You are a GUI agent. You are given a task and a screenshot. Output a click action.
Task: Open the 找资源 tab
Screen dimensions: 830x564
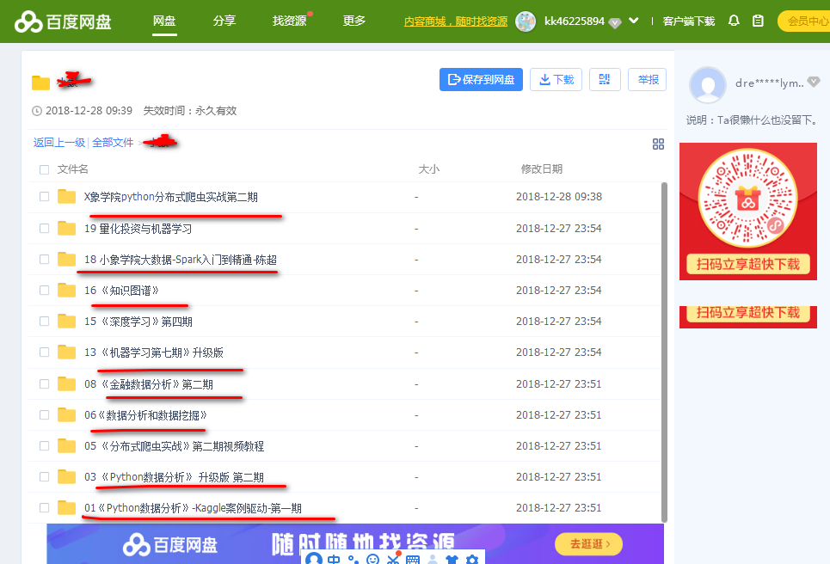coord(290,21)
